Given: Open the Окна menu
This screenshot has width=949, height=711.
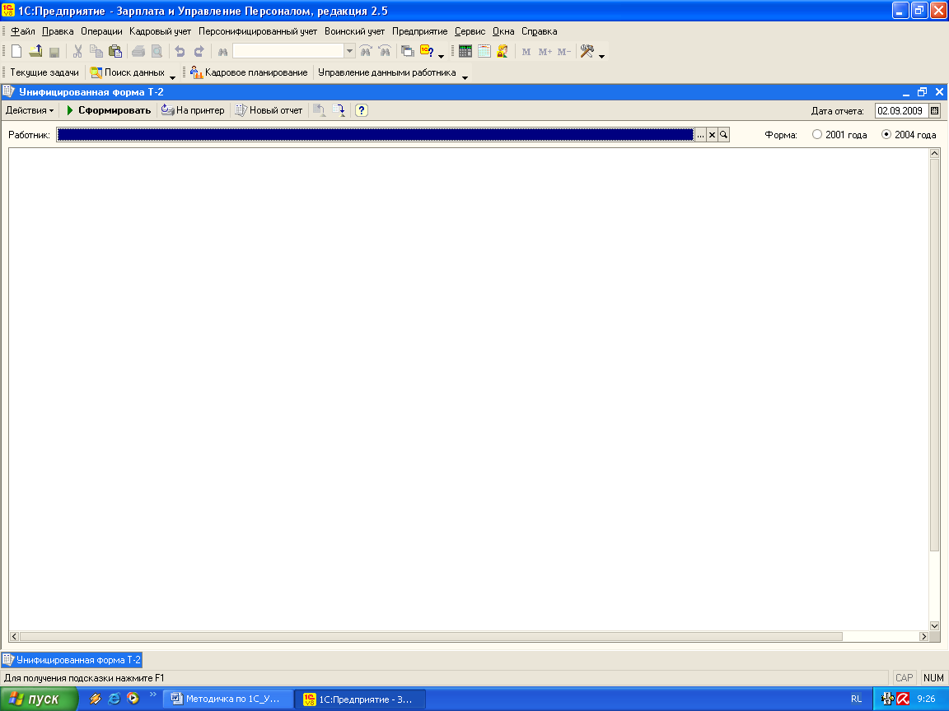Looking at the screenshot, I should tap(503, 31).
